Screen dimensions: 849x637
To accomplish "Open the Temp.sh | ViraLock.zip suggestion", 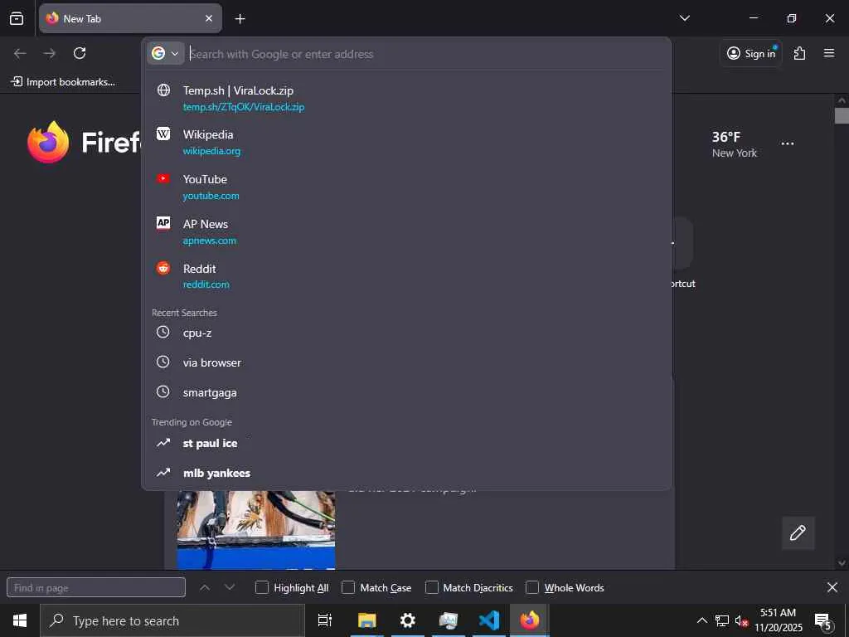I will tap(406, 98).
